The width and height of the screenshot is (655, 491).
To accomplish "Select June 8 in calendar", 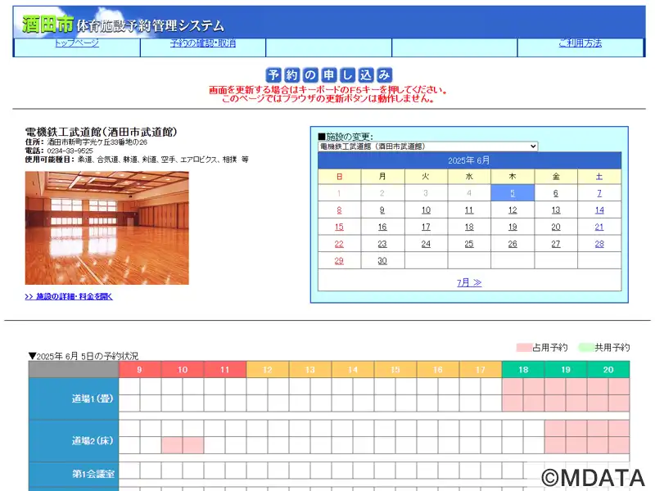I will pos(339,210).
